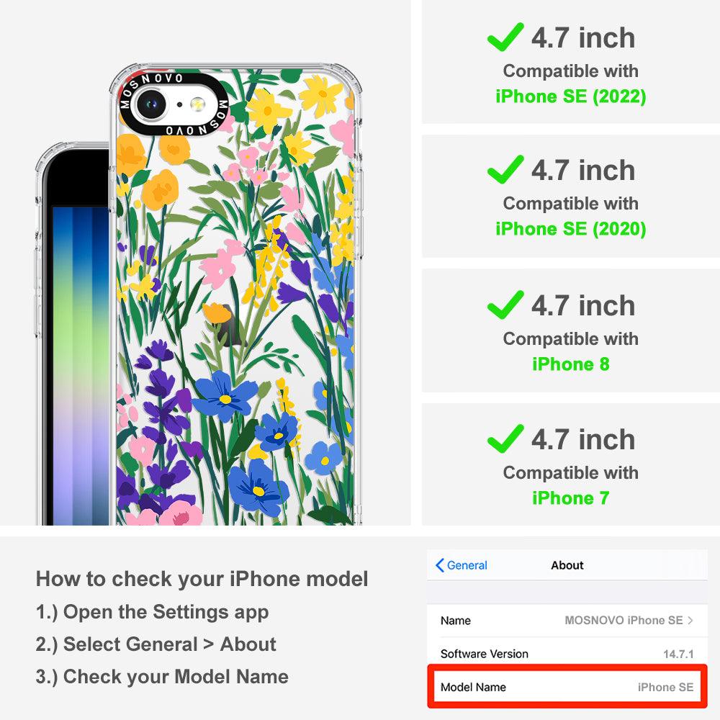Go back to General settings
Image resolution: width=720 pixels, height=720 pixels.
point(462,565)
